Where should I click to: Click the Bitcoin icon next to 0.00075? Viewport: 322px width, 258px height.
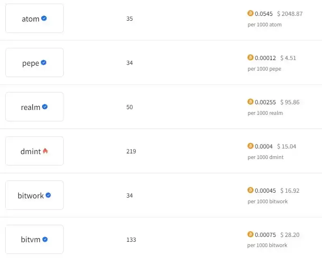(x=250, y=234)
